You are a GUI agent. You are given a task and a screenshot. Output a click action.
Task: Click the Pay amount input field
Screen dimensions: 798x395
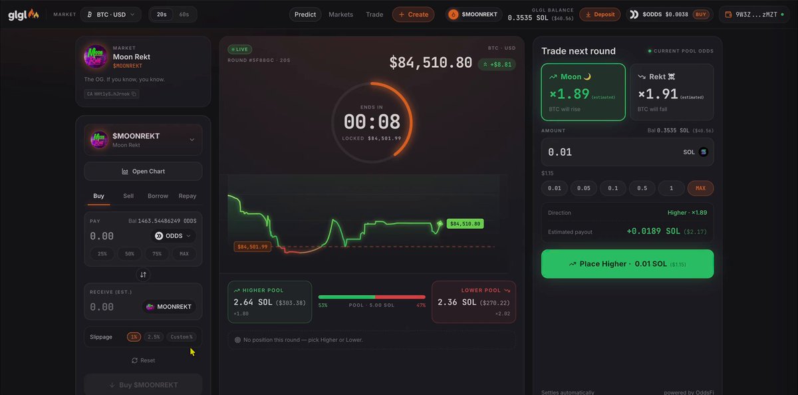click(x=116, y=235)
